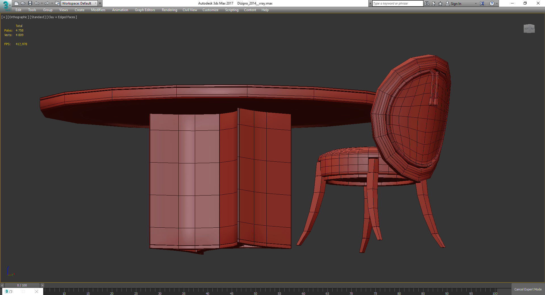
Task: Open the Sign In dropdown arrow
Action: (476, 3)
